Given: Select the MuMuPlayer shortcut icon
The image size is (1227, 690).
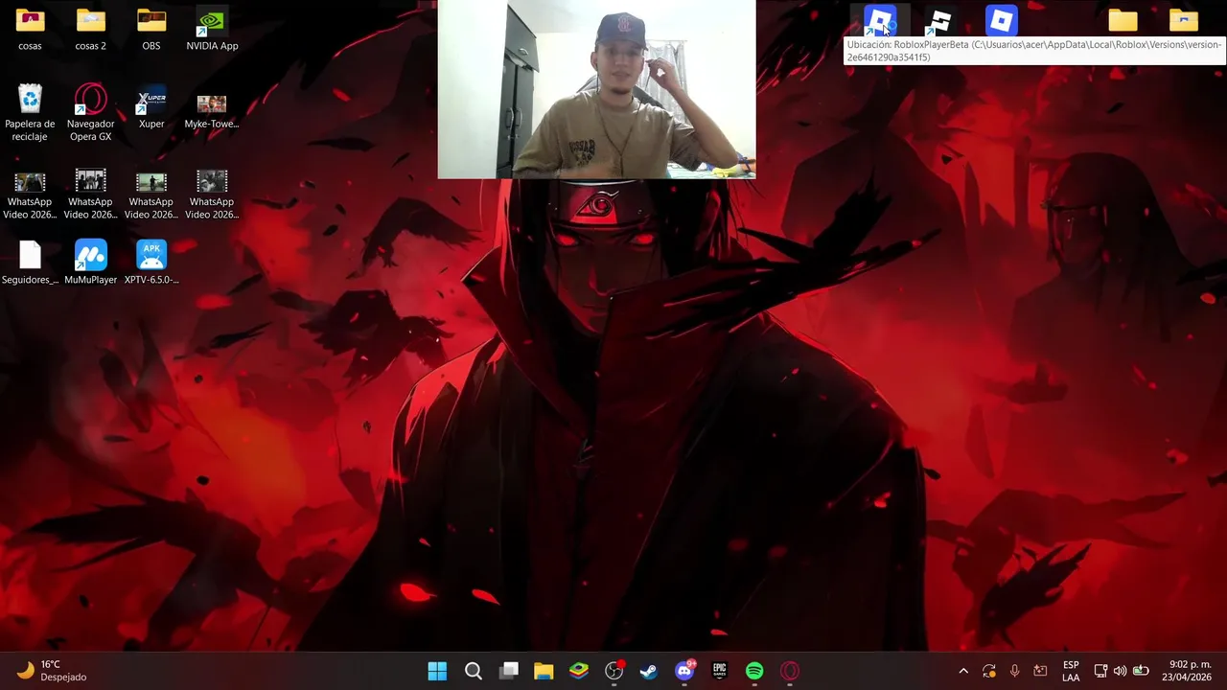Looking at the screenshot, I should [x=90, y=263].
